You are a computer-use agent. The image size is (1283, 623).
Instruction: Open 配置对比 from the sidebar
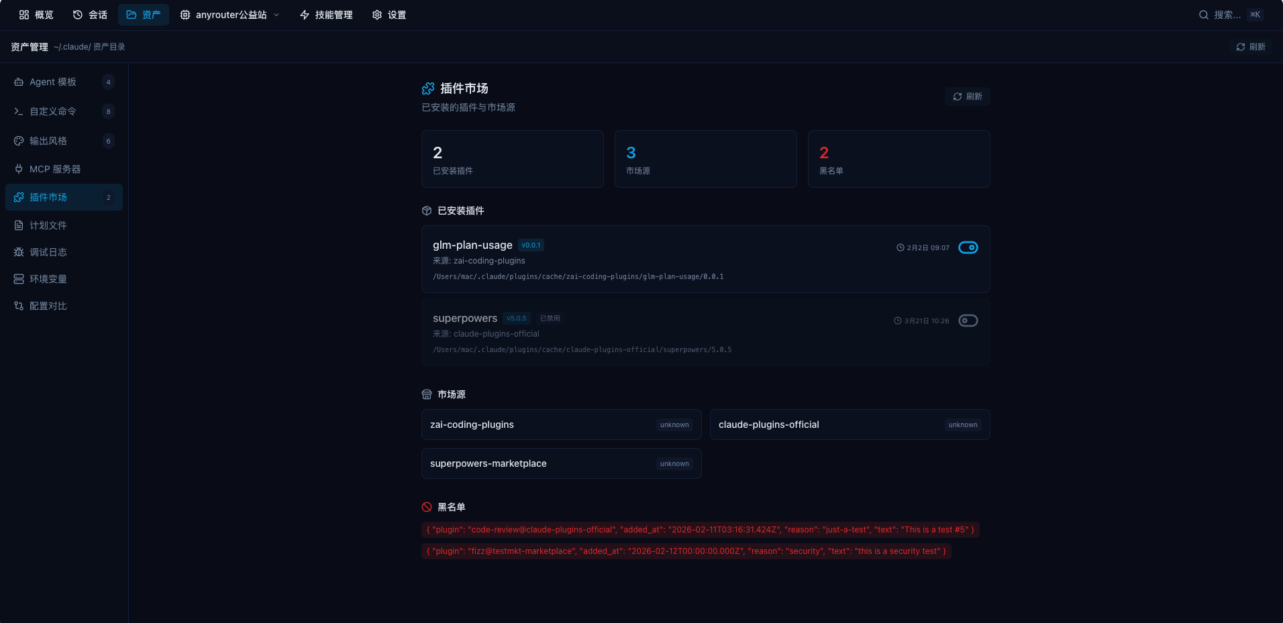point(47,306)
